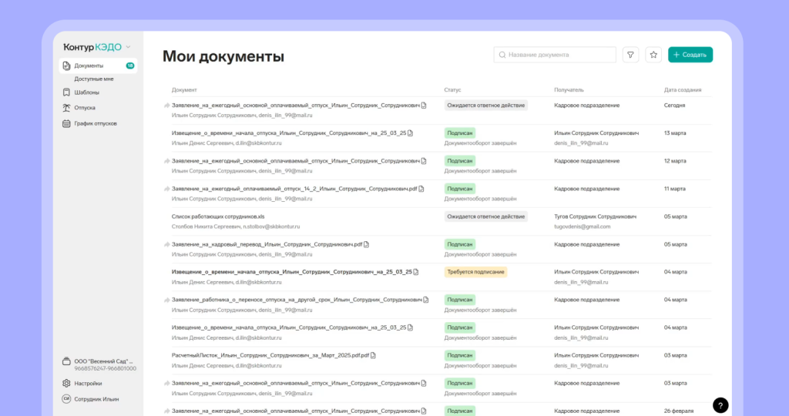Image resolution: width=789 pixels, height=416 pixels.
Task: Select the Документы sidebar item
Action: pos(89,65)
